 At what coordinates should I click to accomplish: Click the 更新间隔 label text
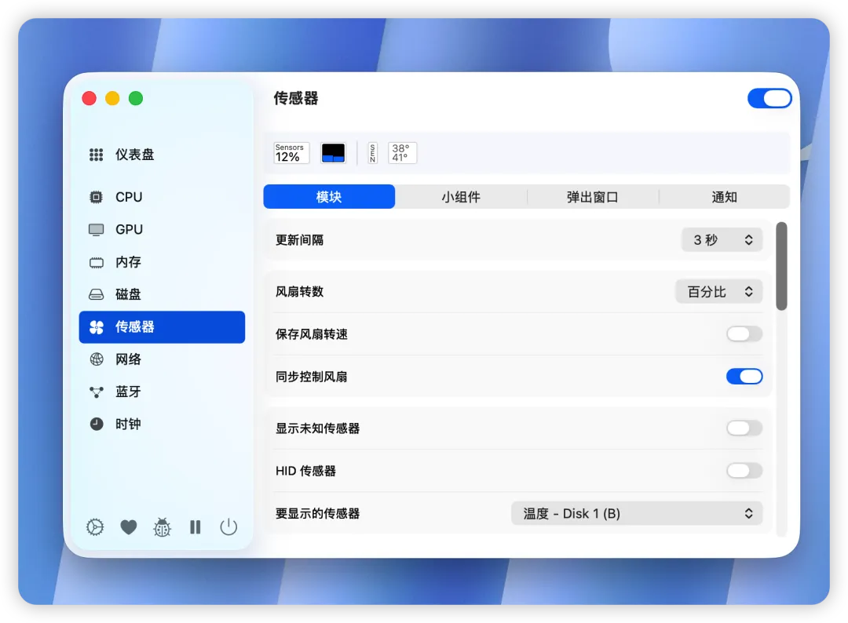coord(300,240)
